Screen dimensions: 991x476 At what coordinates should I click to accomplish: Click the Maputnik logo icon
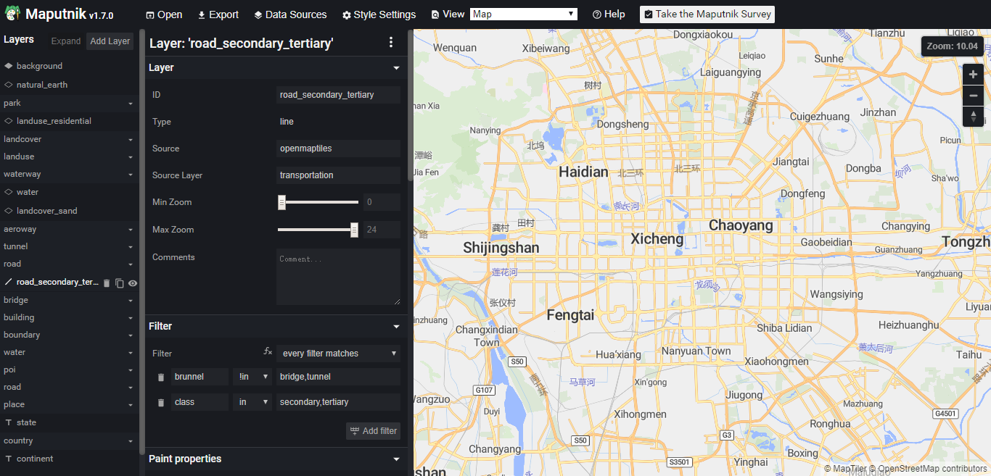click(12, 14)
